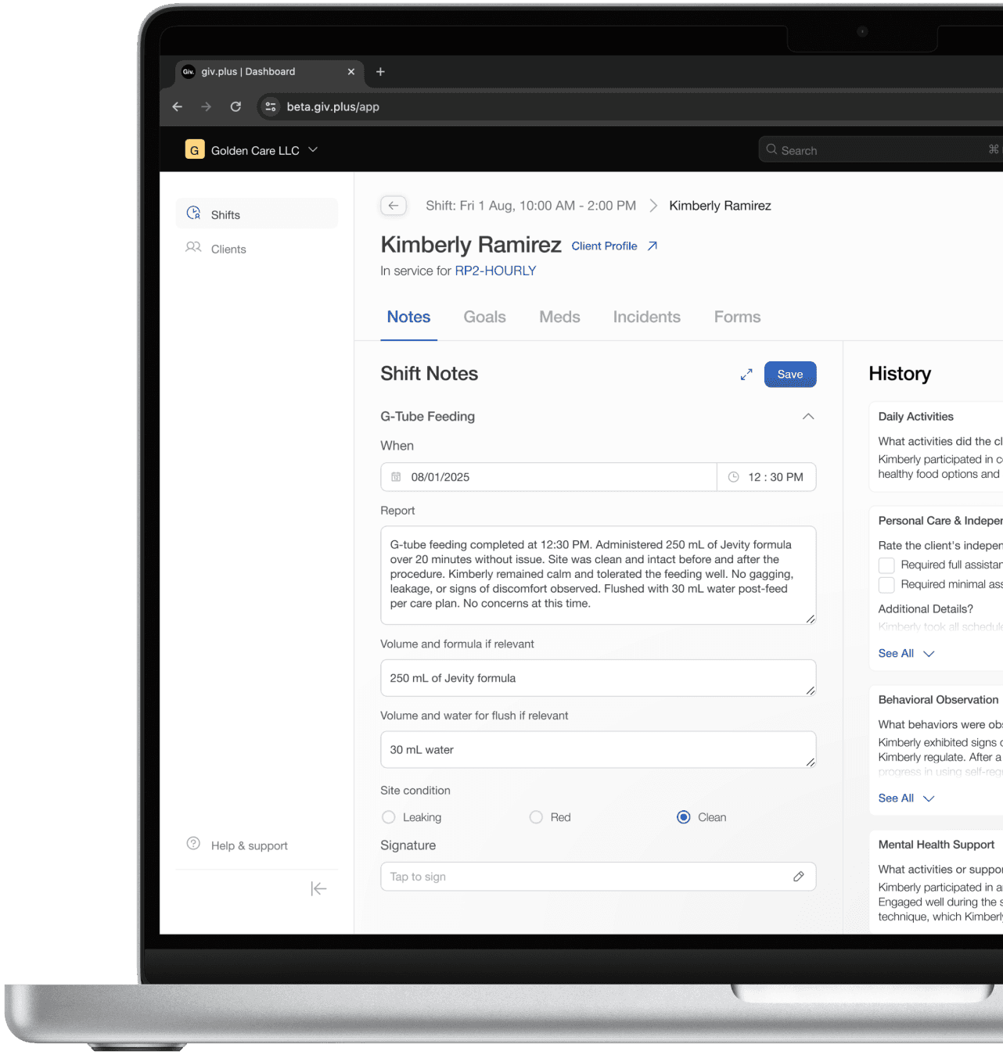This screenshot has height=1062, width=1003.
Task: Open site settings icon in address bar
Action: [270, 106]
